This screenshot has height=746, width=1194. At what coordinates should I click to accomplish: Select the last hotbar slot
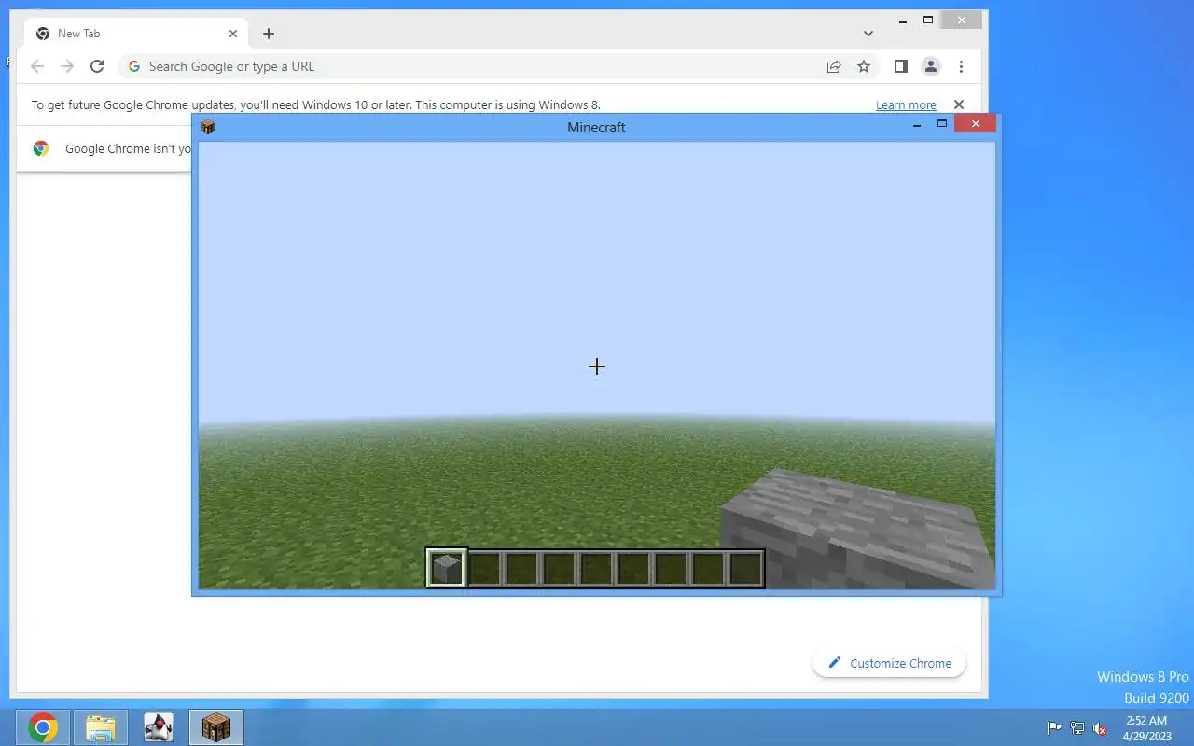click(745, 568)
